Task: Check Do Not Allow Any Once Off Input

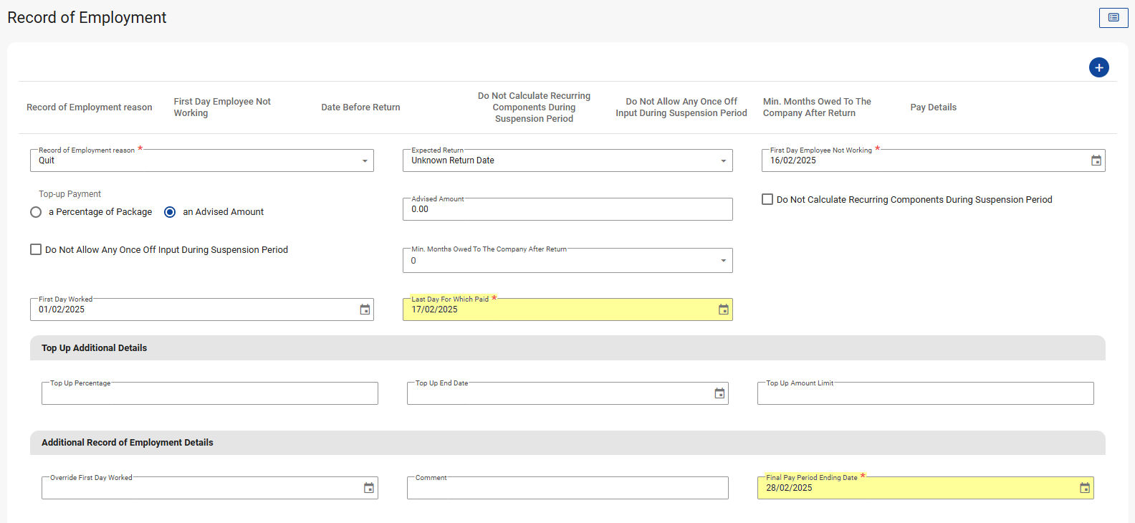Action: point(36,249)
